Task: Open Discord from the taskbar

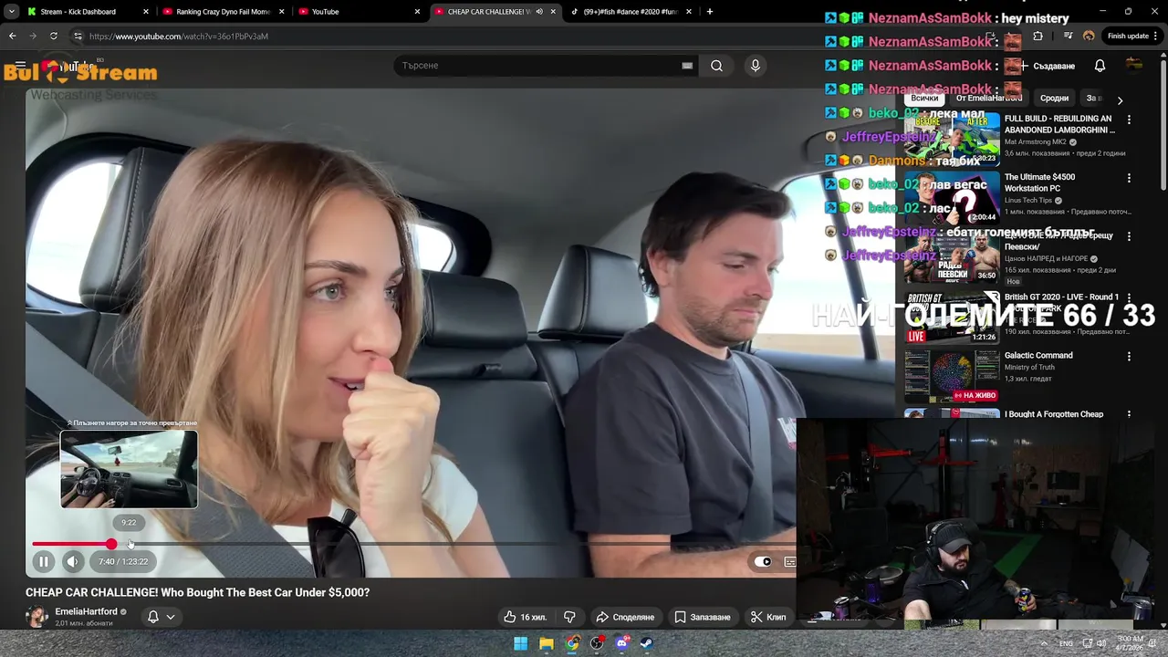Action: [622, 643]
